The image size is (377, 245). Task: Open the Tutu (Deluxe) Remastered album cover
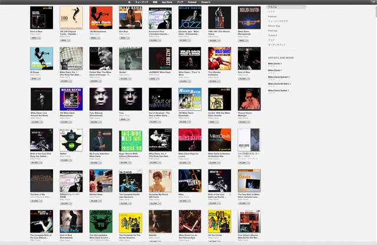(101, 99)
